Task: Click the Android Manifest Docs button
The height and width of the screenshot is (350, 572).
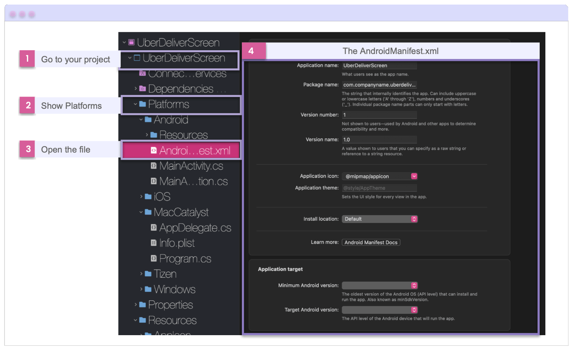Action: 371,242
